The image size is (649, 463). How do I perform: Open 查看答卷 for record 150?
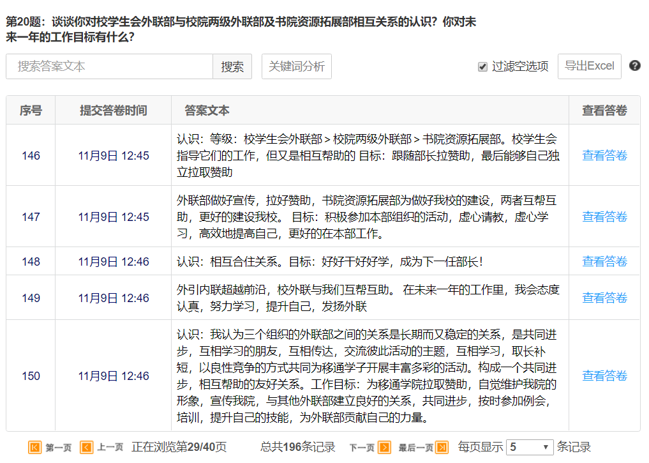604,376
